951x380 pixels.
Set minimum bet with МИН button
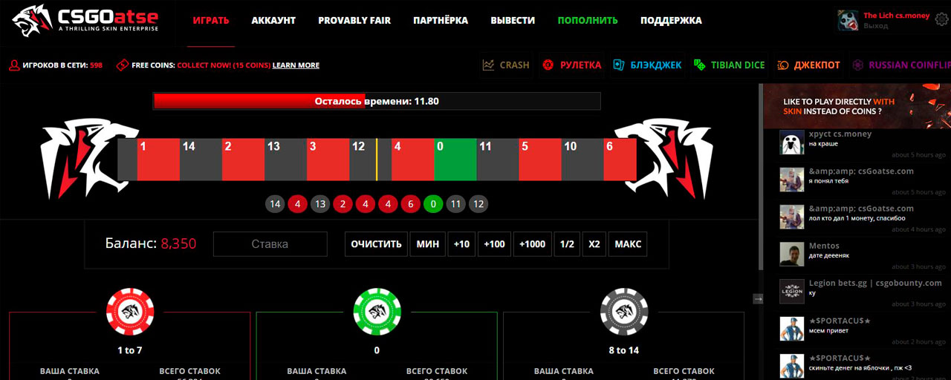tap(428, 244)
